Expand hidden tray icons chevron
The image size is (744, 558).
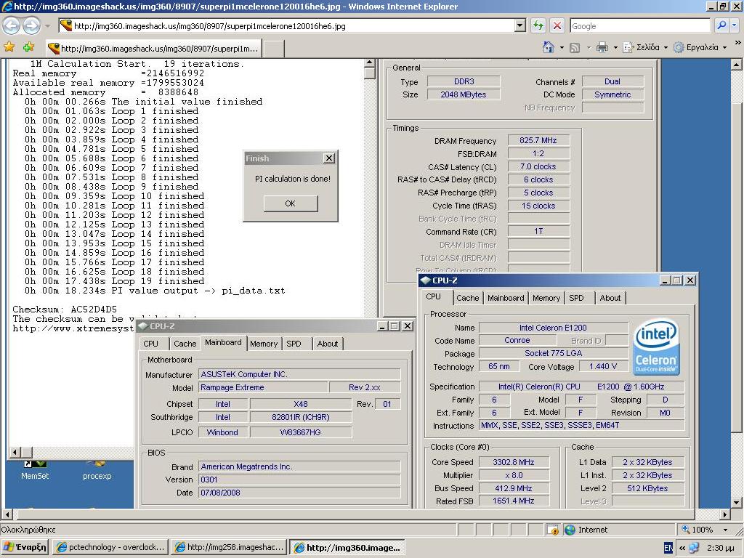point(682,548)
